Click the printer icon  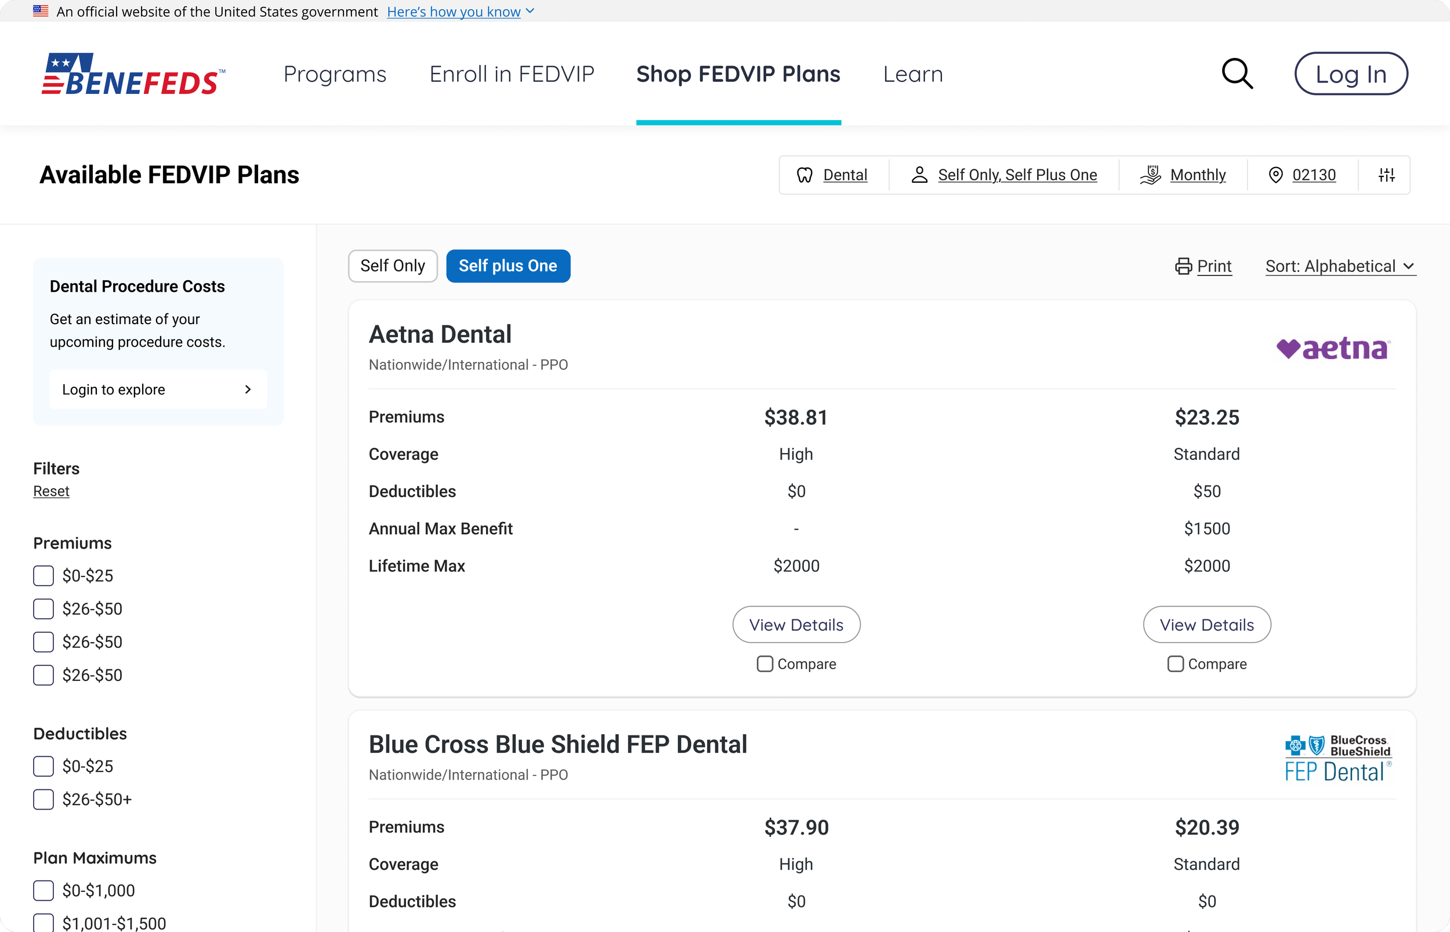pyautogui.click(x=1183, y=266)
